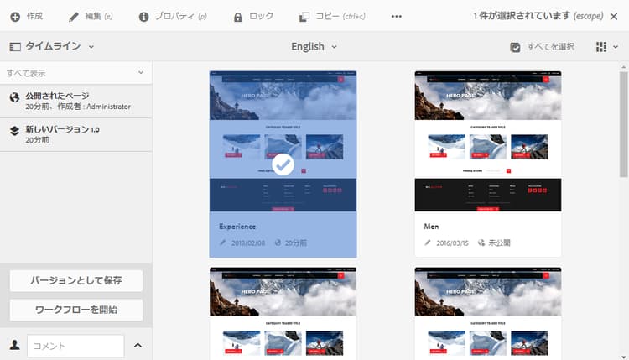Click pencil modified icon on Men card

coord(428,243)
